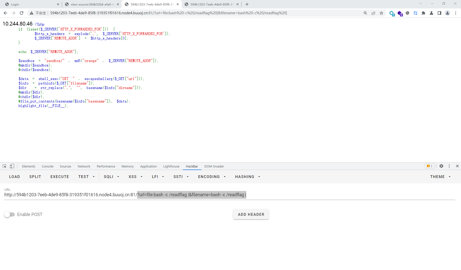
Task: Open the Sources panel
Action: pos(66,166)
